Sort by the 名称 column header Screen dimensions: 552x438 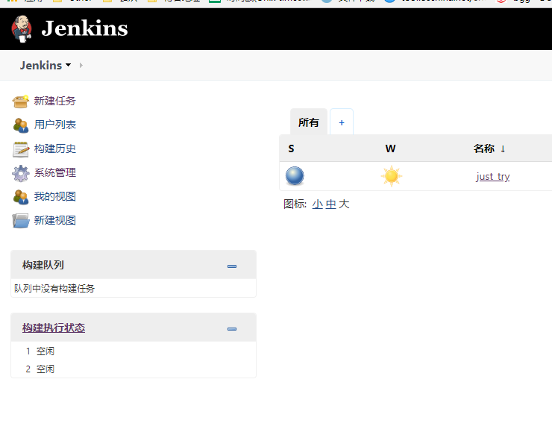pyautogui.click(x=489, y=148)
